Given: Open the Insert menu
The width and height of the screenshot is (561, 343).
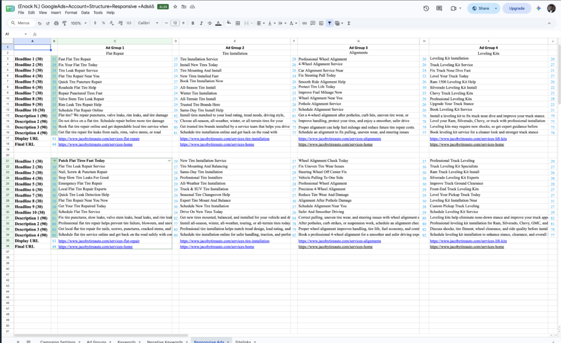Looking at the screenshot, I should tap(56, 13).
